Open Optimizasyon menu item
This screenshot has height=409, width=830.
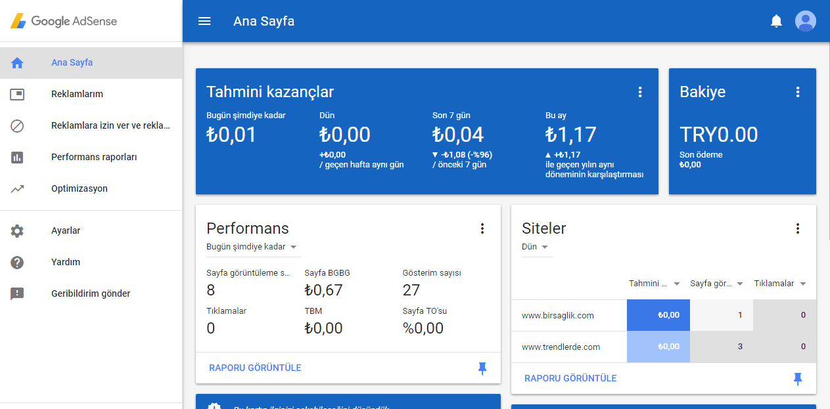coord(91,189)
